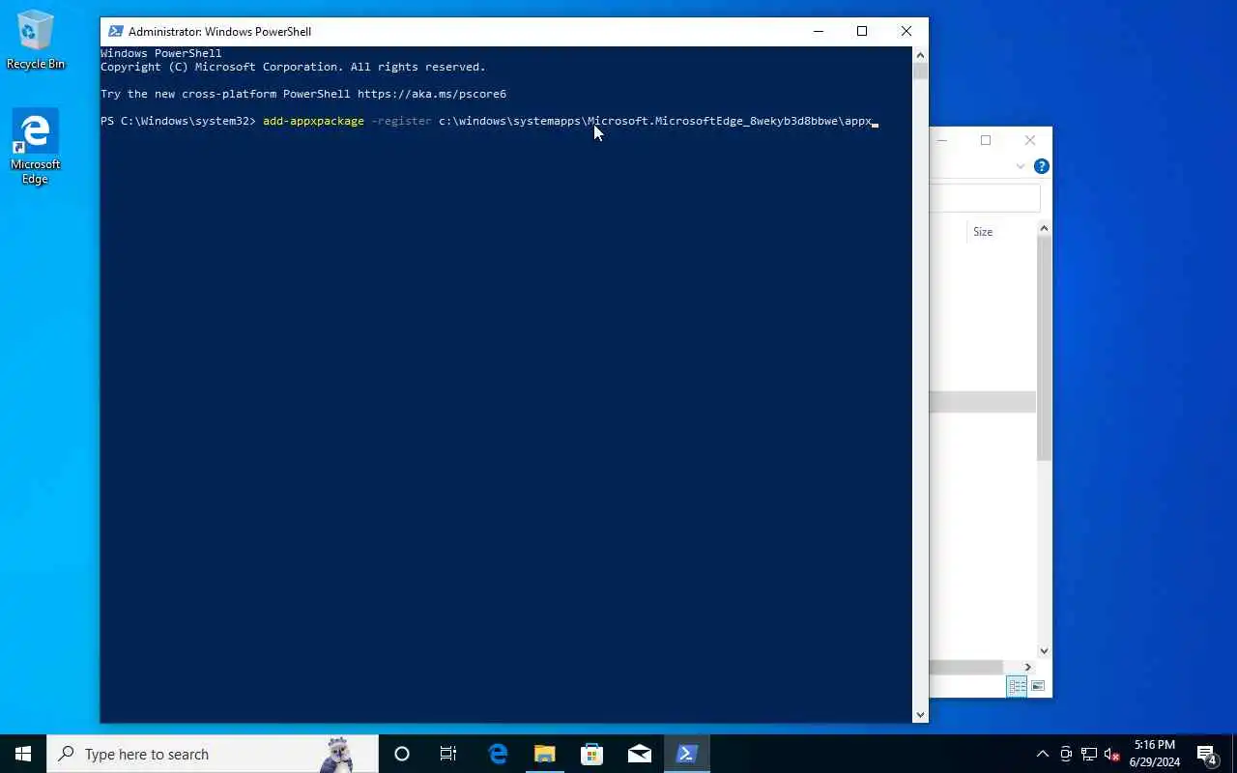Open the clock and date flyout
Screen dimensions: 1237x773
tap(1155, 754)
